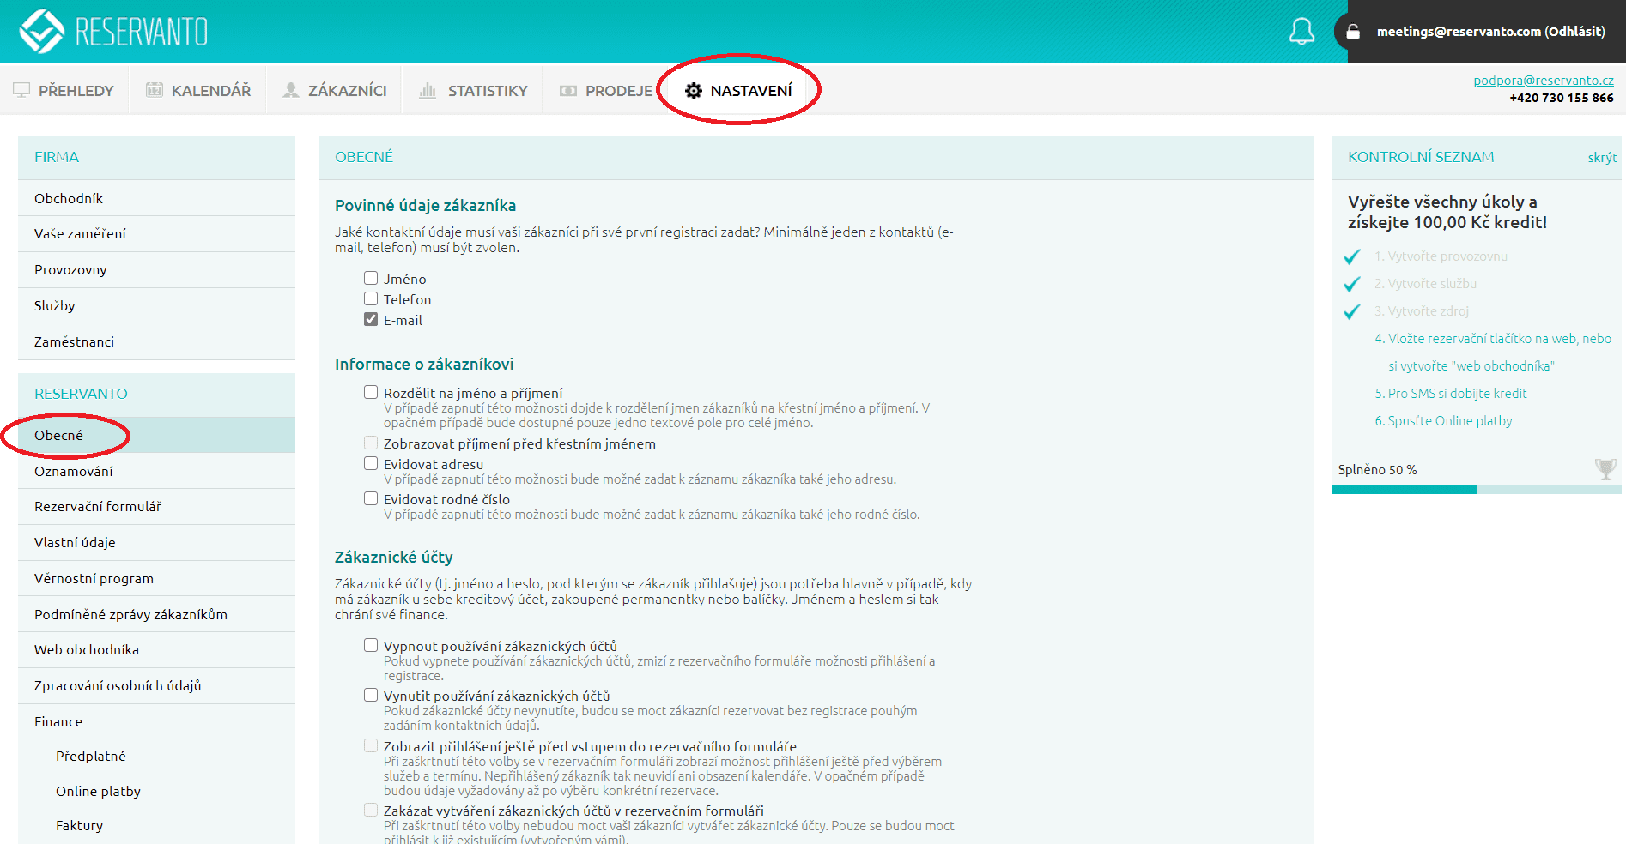Open the notifications bell
The image size is (1626, 844).
coord(1301,32)
